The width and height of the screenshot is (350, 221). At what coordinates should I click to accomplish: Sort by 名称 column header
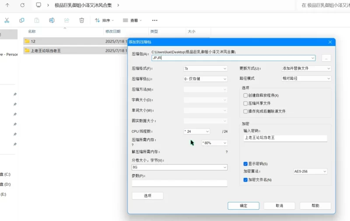click(x=32, y=32)
